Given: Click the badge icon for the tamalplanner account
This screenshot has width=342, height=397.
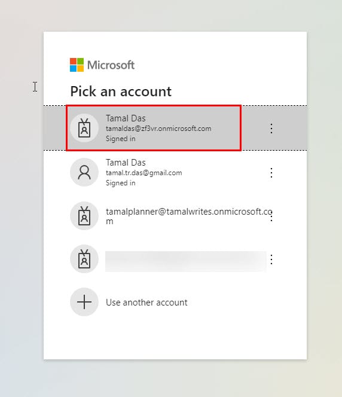Looking at the screenshot, I should pyautogui.click(x=84, y=216).
